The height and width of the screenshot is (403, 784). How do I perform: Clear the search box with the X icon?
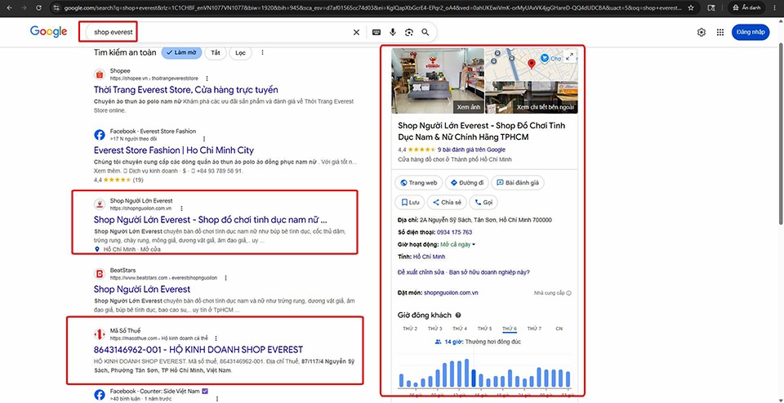pos(357,33)
